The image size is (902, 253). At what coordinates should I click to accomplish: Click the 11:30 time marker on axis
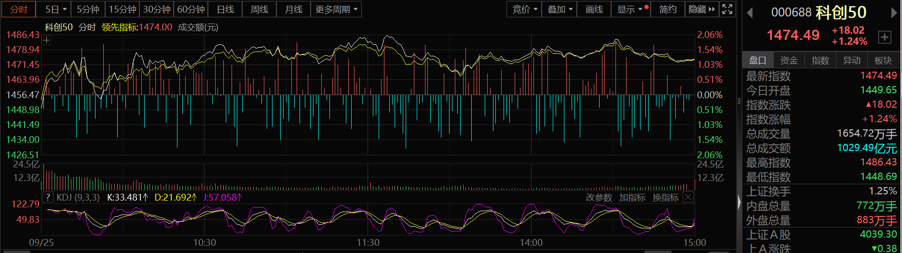click(368, 243)
